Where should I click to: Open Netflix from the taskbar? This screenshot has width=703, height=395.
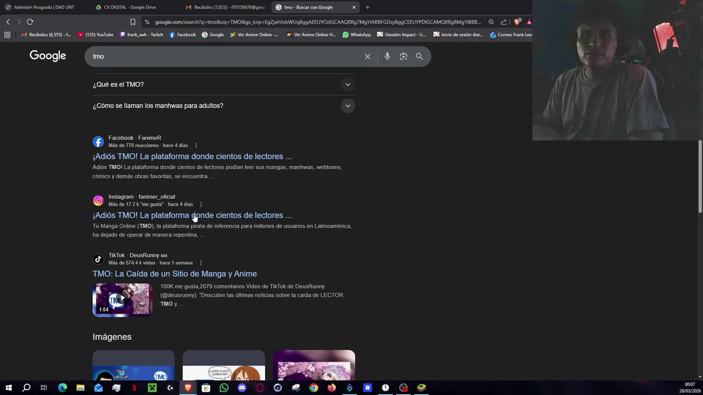click(134, 388)
